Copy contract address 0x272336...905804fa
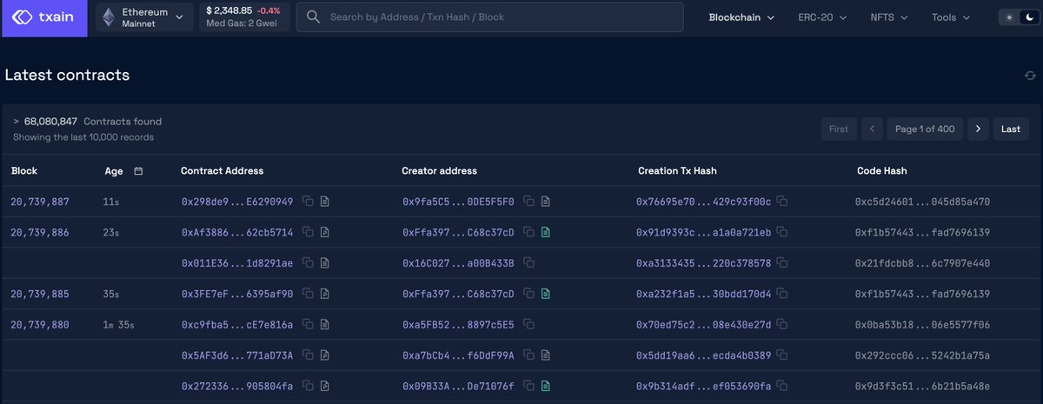The height and width of the screenshot is (404, 1043). 308,386
